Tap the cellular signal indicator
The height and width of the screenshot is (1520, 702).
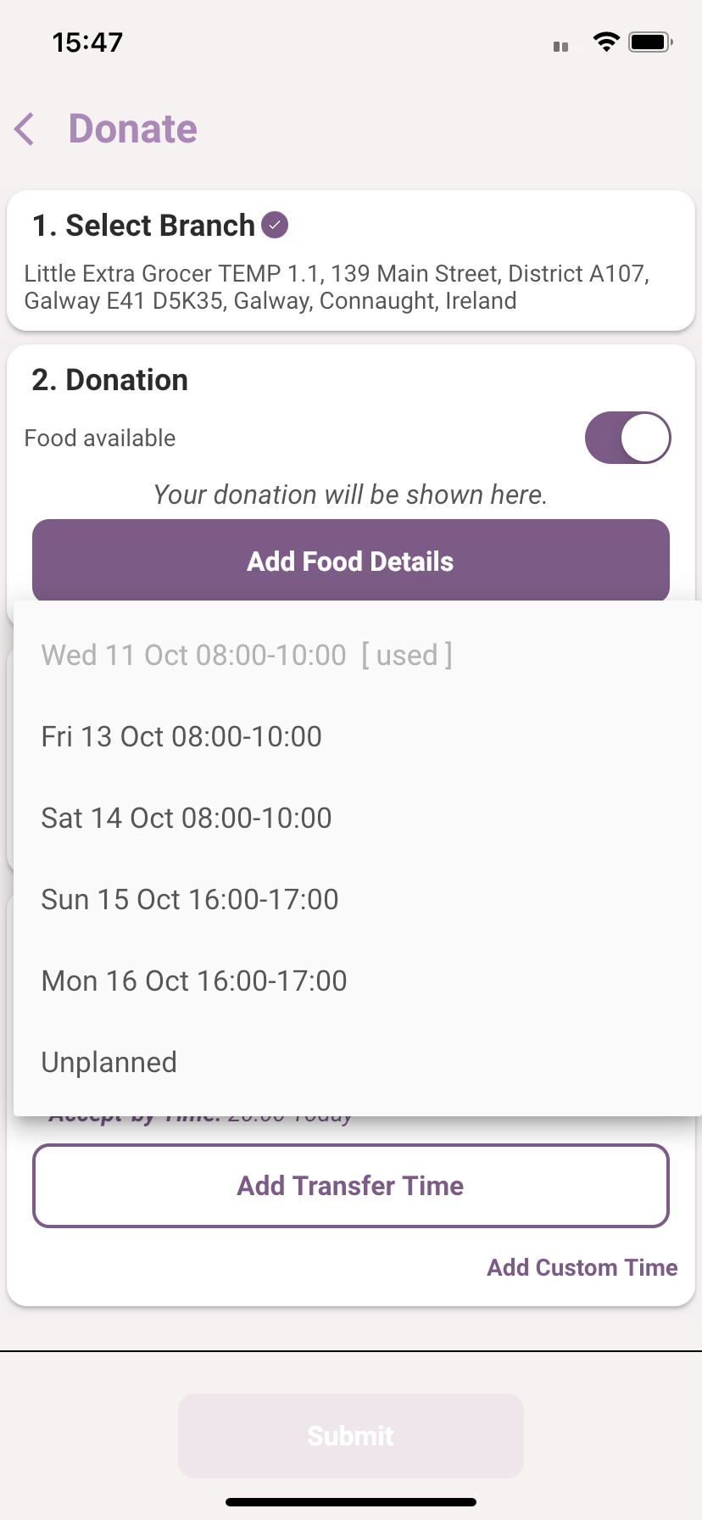pyautogui.click(x=560, y=46)
